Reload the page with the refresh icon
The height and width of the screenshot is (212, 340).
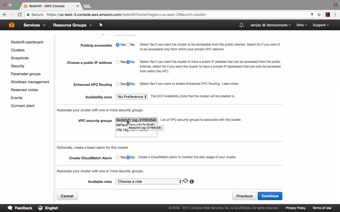[20, 15]
